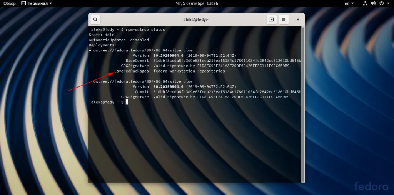This screenshot has height=195, width=394.
Task: Click the 'State: idle' line
Action: pyautogui.click(x=102, y=35)
